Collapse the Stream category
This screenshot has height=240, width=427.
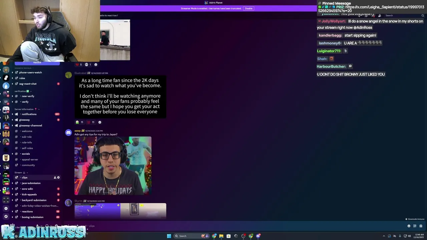point(21,172)
